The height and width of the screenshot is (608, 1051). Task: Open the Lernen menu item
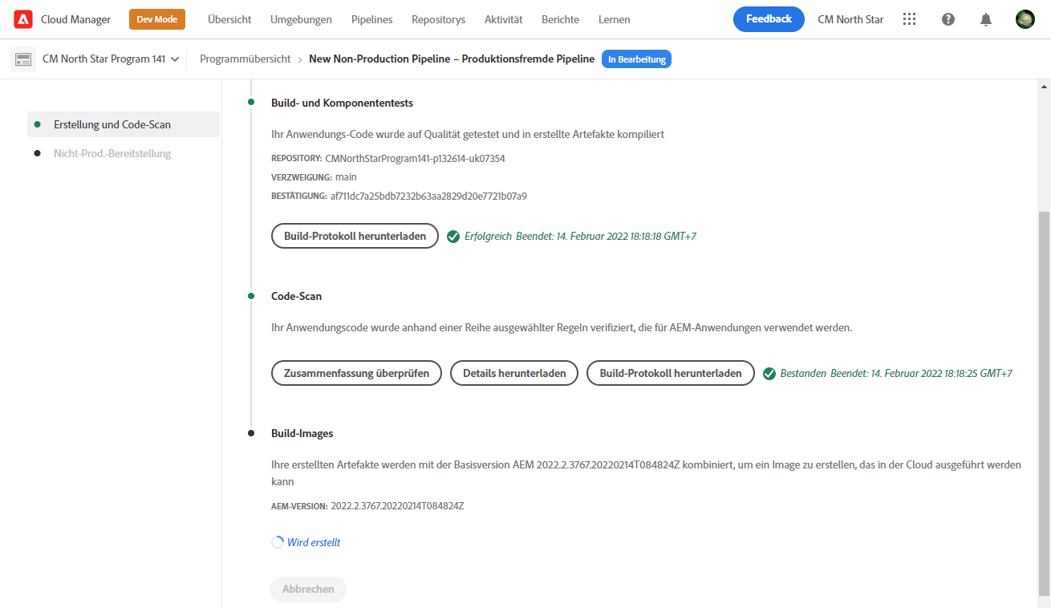coord(615,19)
